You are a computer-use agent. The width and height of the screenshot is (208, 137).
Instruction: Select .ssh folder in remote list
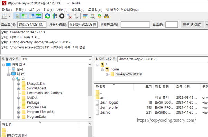coord(103,98)
